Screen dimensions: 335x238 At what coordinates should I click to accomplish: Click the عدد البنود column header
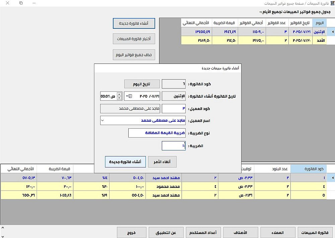272,169
